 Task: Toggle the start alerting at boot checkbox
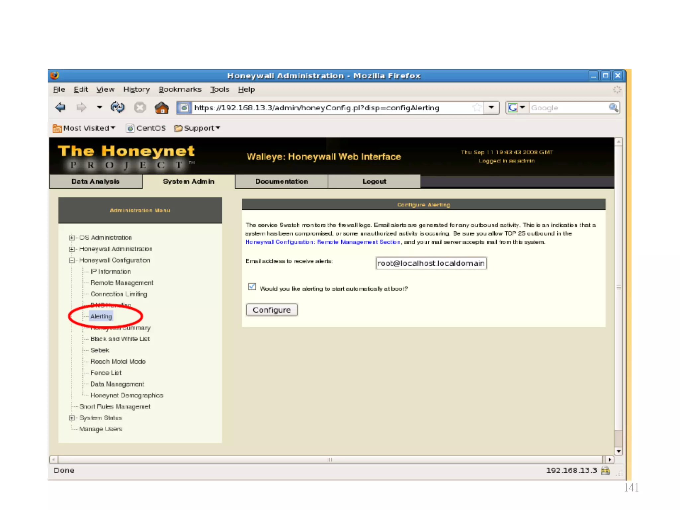click(x=252, y=287)
